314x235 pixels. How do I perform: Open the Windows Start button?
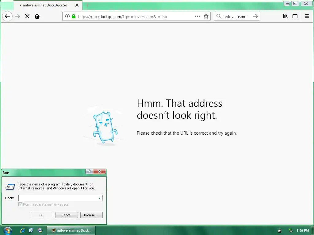pyautogui.click(x=7, y=231)
